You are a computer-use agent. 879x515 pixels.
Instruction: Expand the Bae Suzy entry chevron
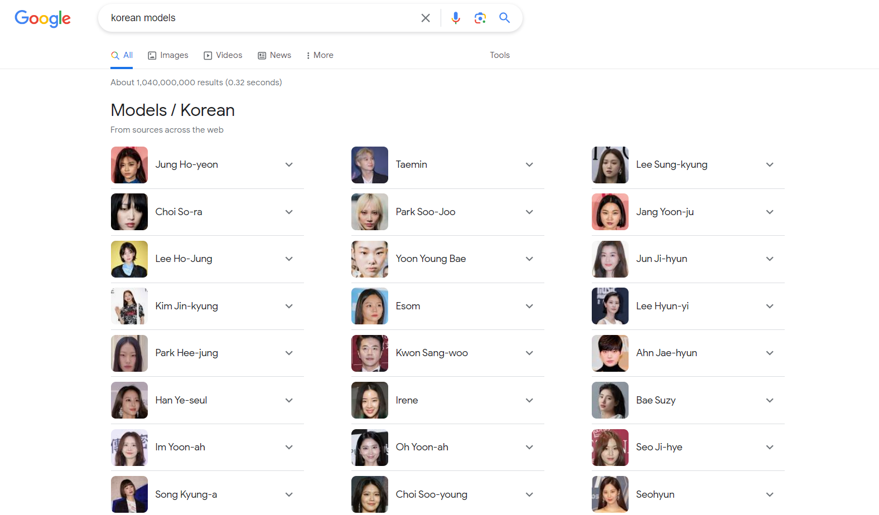tap(770, 400)
